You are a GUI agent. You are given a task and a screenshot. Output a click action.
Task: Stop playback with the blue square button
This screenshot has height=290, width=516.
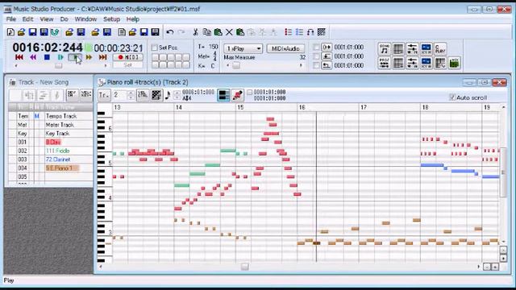pyautogui.click(x=47, y=57)
